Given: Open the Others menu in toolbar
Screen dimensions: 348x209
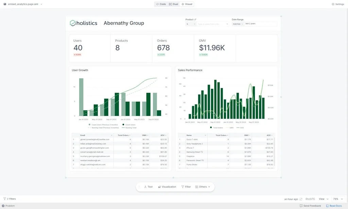Looking at the screenshot, I should [202, 187].
